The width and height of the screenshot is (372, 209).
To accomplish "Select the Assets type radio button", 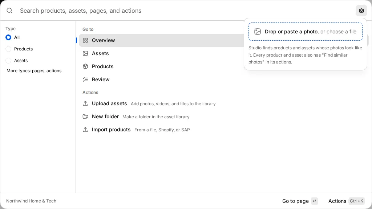I will pyautogui.click(x=8, y=61).
